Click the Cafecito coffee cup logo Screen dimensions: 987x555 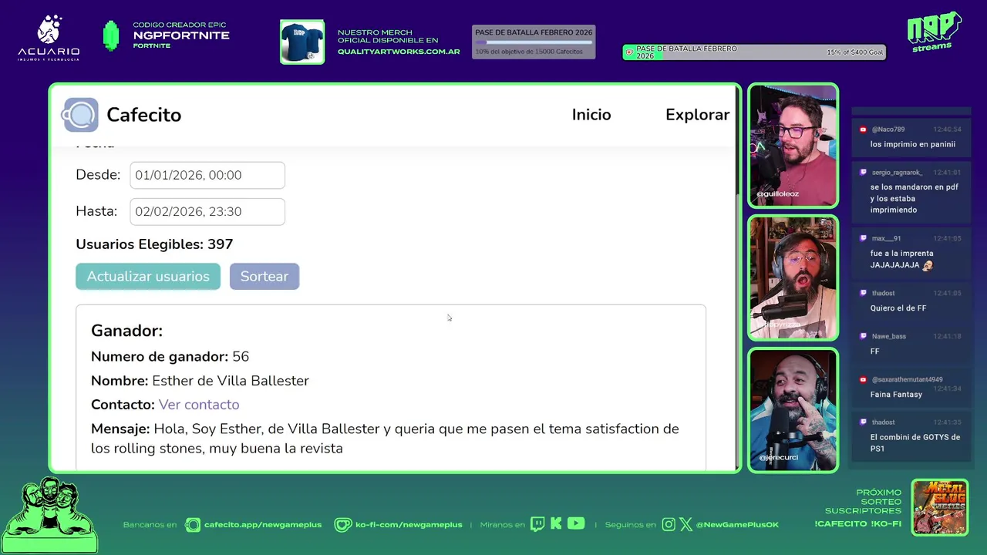[80, 115]
